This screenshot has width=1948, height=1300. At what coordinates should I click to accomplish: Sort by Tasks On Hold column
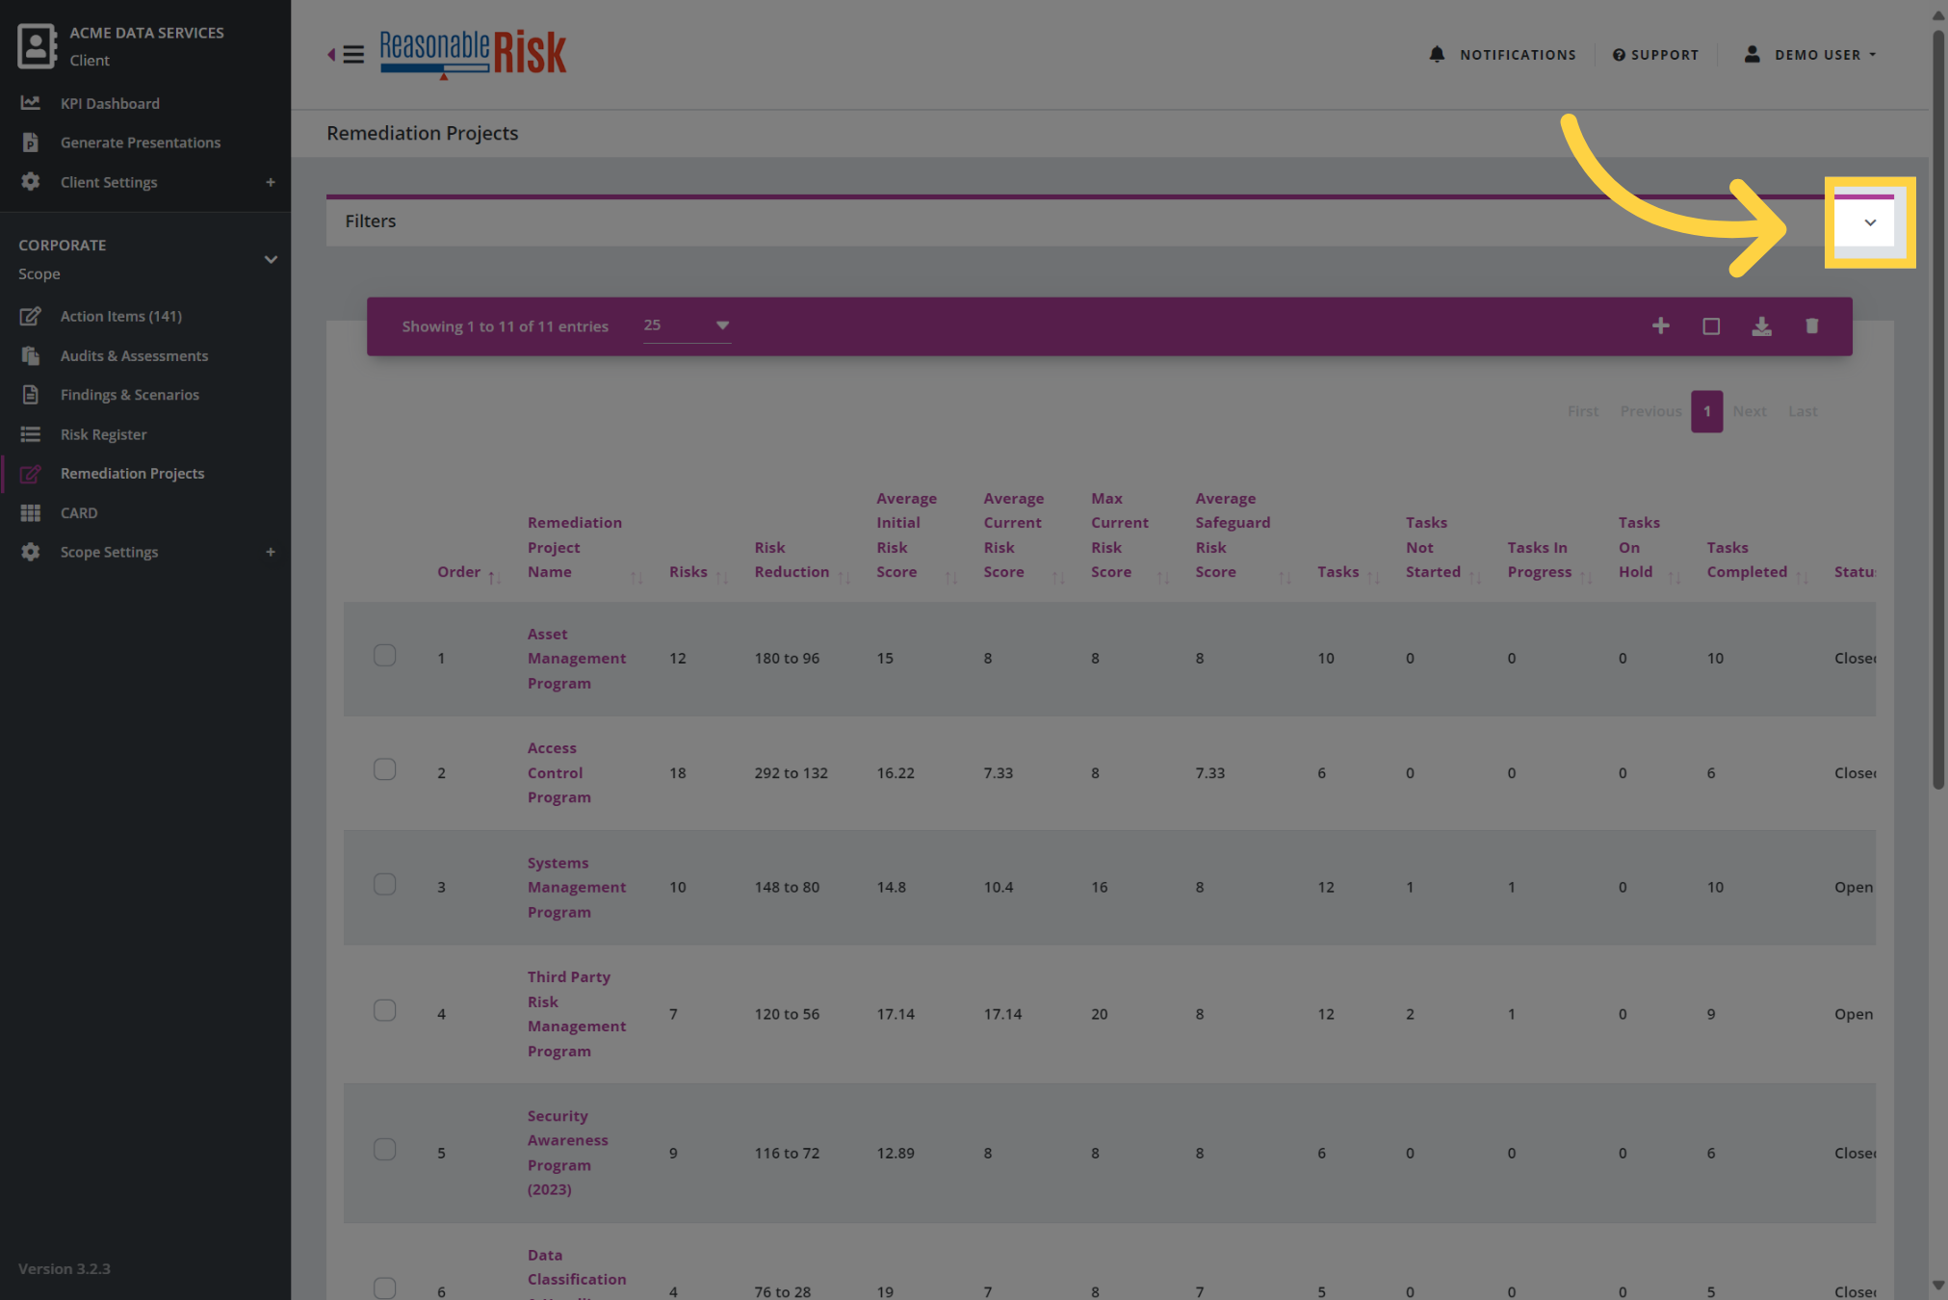[x=1649, y=547]
